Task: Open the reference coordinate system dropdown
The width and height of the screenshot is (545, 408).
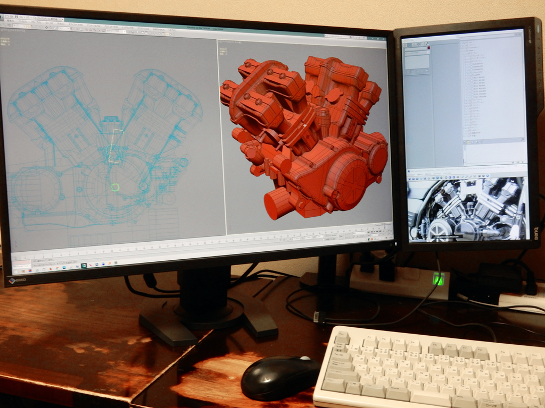Action: (x=64, y=29)
